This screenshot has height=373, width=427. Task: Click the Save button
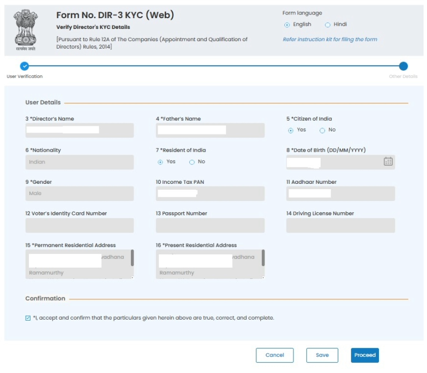pyautogui.click(x=322, y=355)
